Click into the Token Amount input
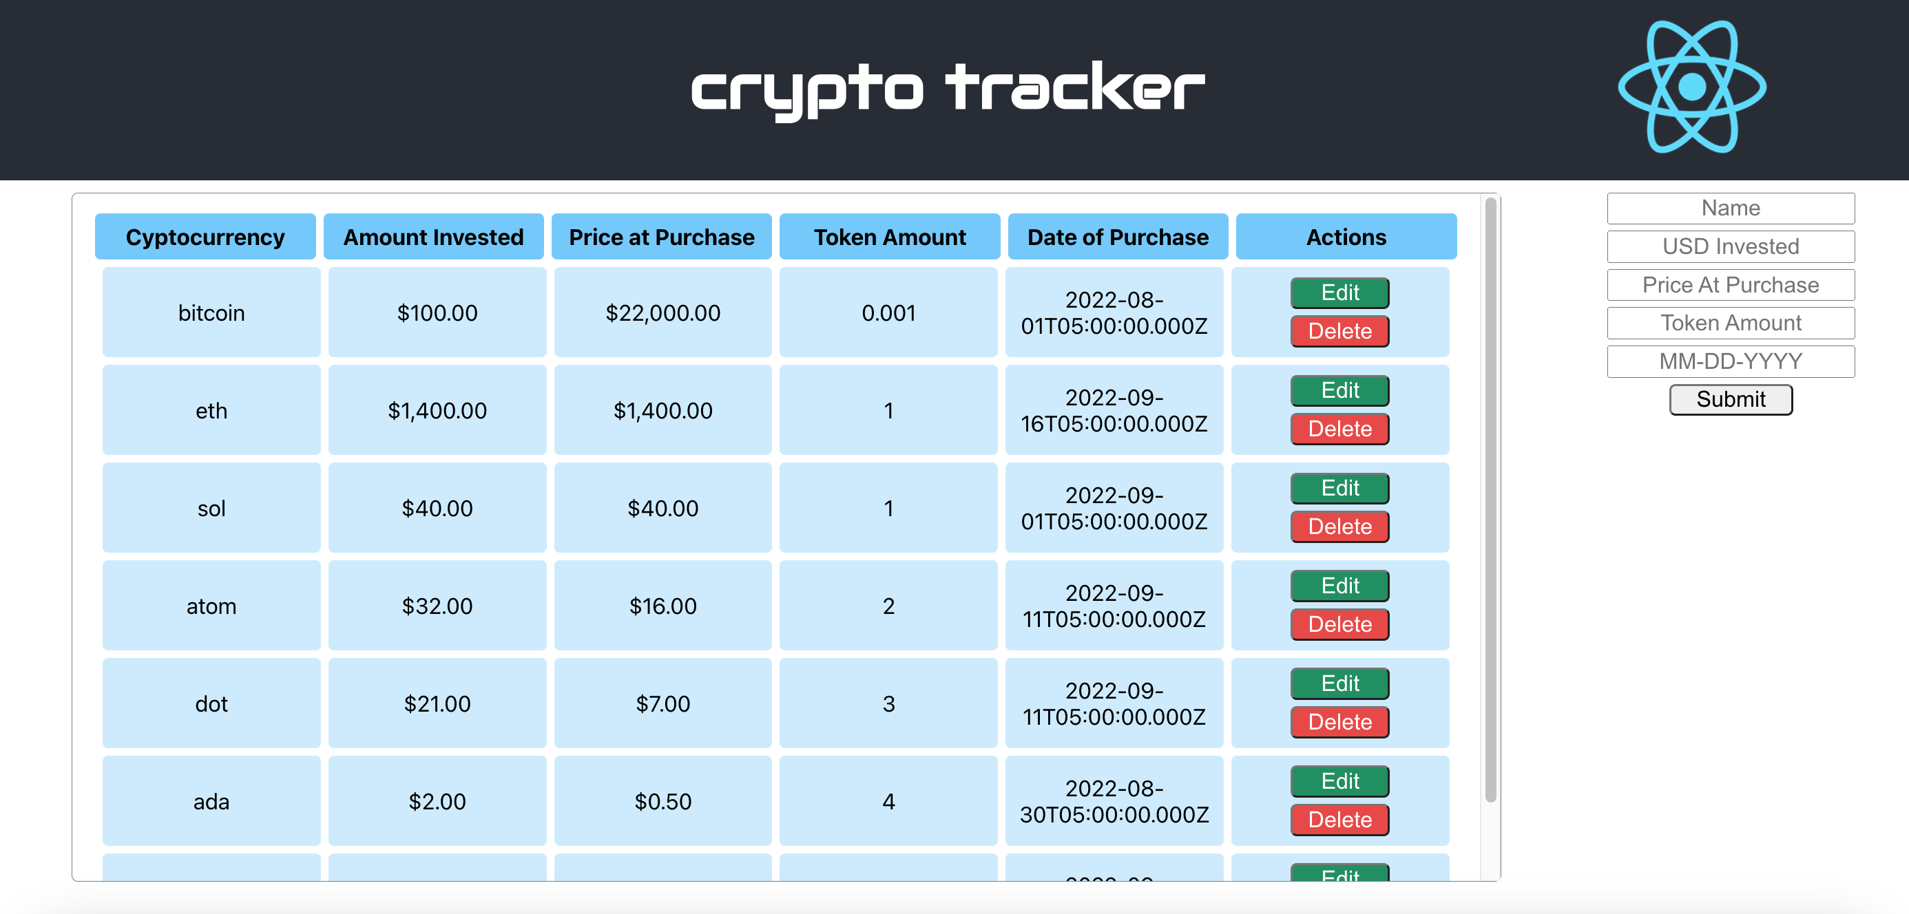1909x914 pixels. coord(1730,323)
